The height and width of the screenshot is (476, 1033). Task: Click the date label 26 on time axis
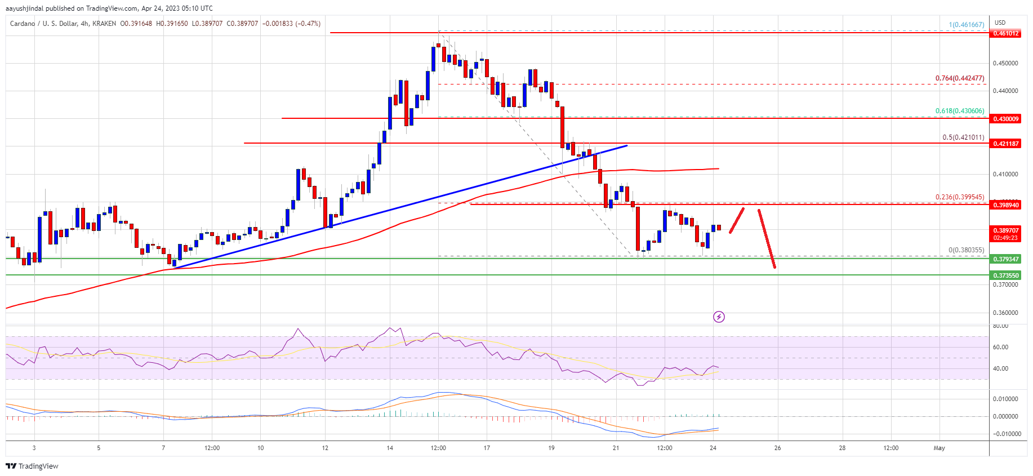[x=778, y=448]
